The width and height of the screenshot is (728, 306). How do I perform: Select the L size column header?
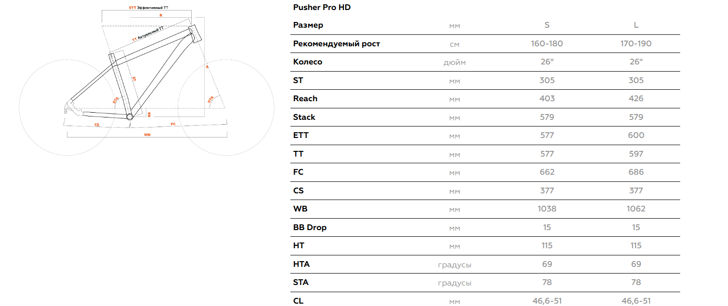tap(636, 25)
